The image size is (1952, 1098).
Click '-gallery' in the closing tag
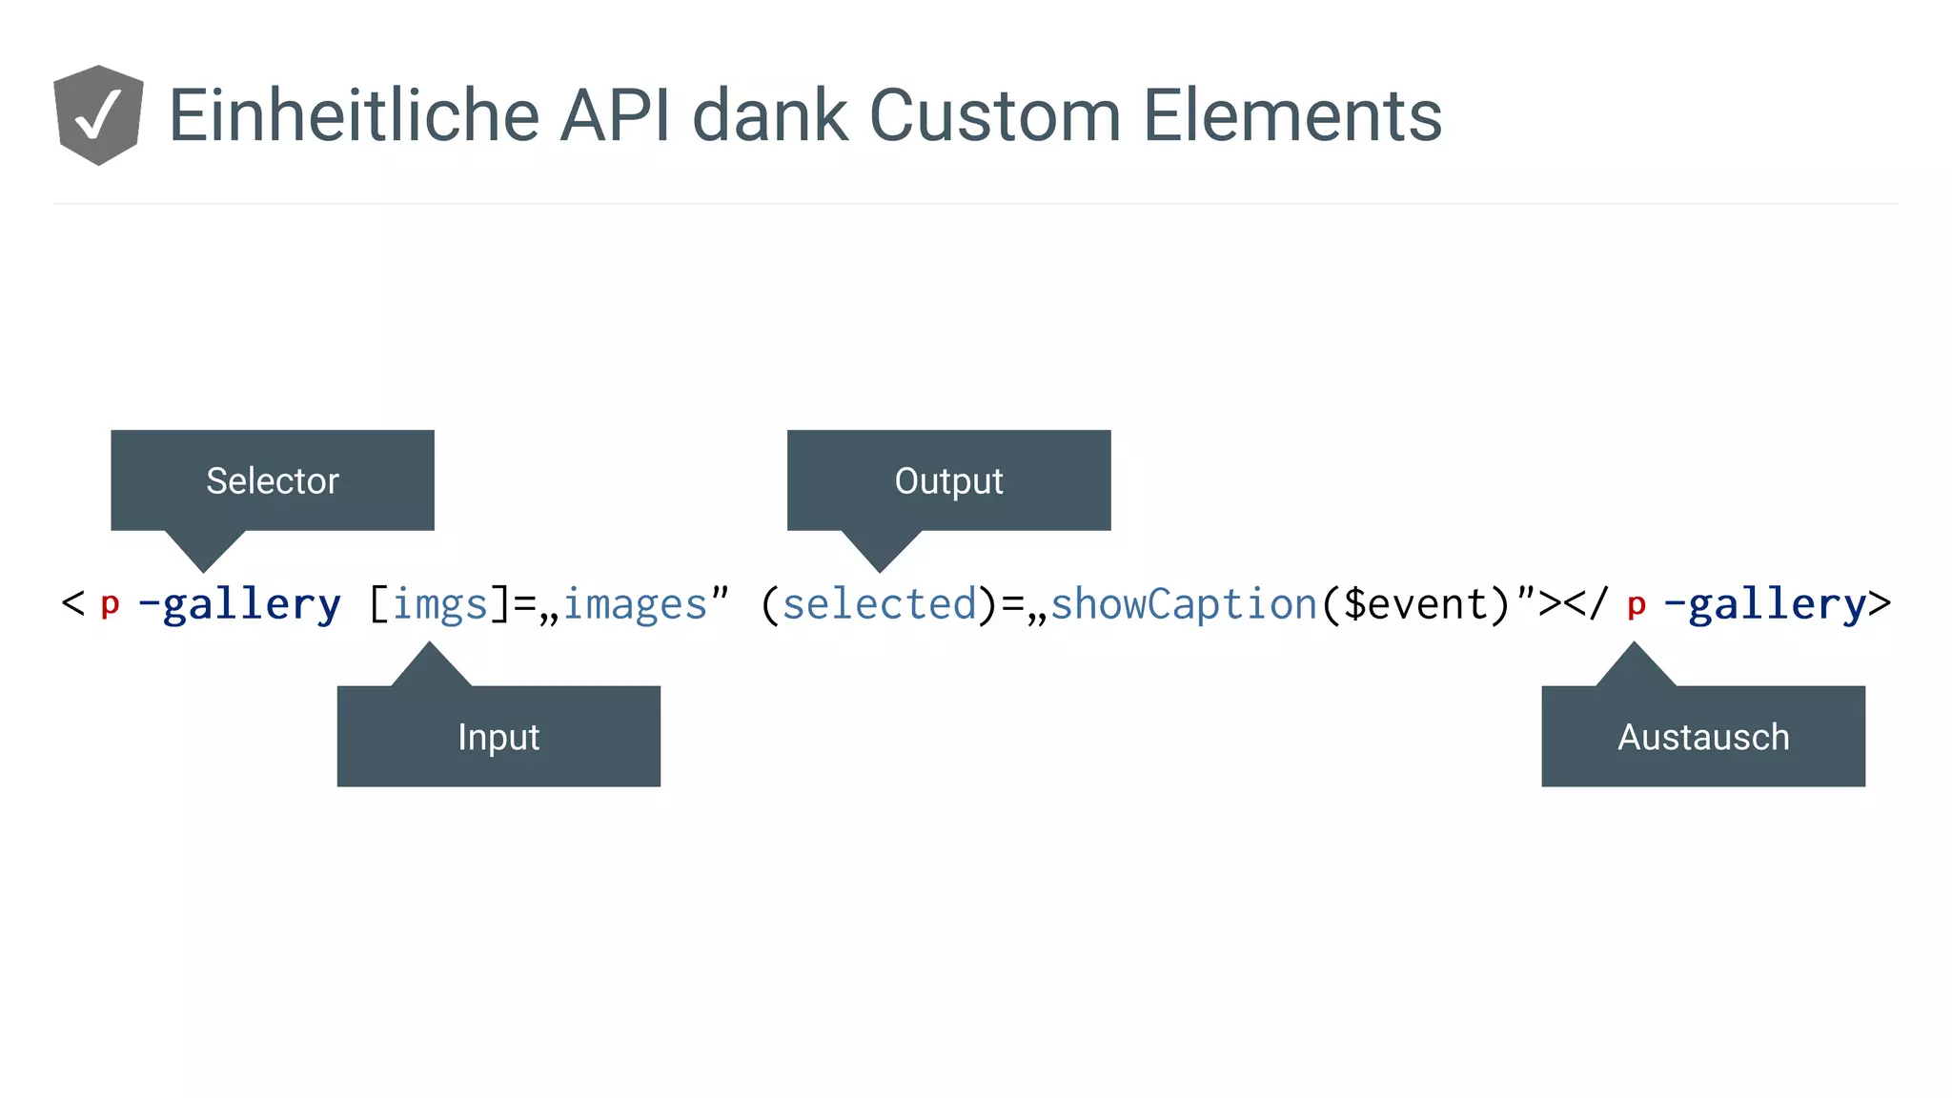(1765, 604)
